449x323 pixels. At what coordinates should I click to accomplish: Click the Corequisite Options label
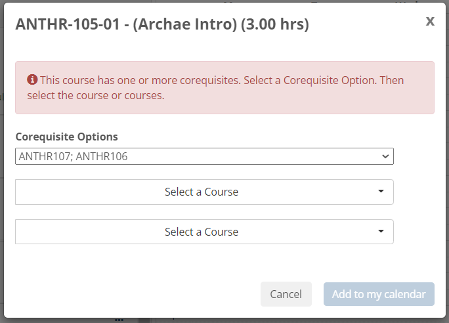pyautogui.click(x=66, y=137)
